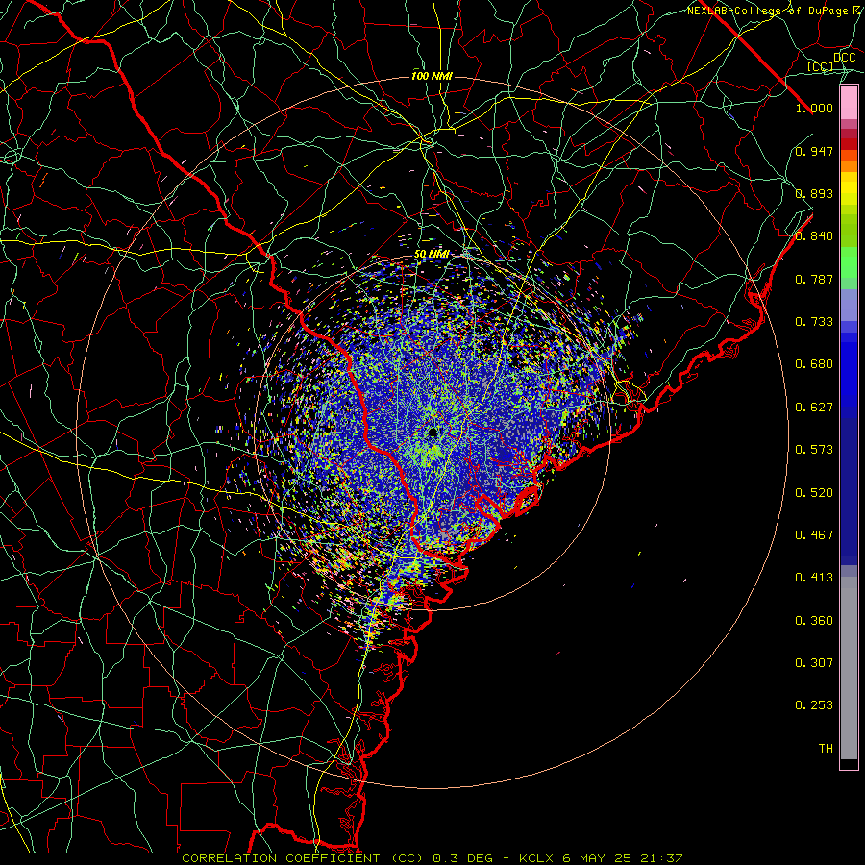This screenshot has width=865, height=865.
Task: Click the KCLX station identifier
Action: [x=535, y=858]
